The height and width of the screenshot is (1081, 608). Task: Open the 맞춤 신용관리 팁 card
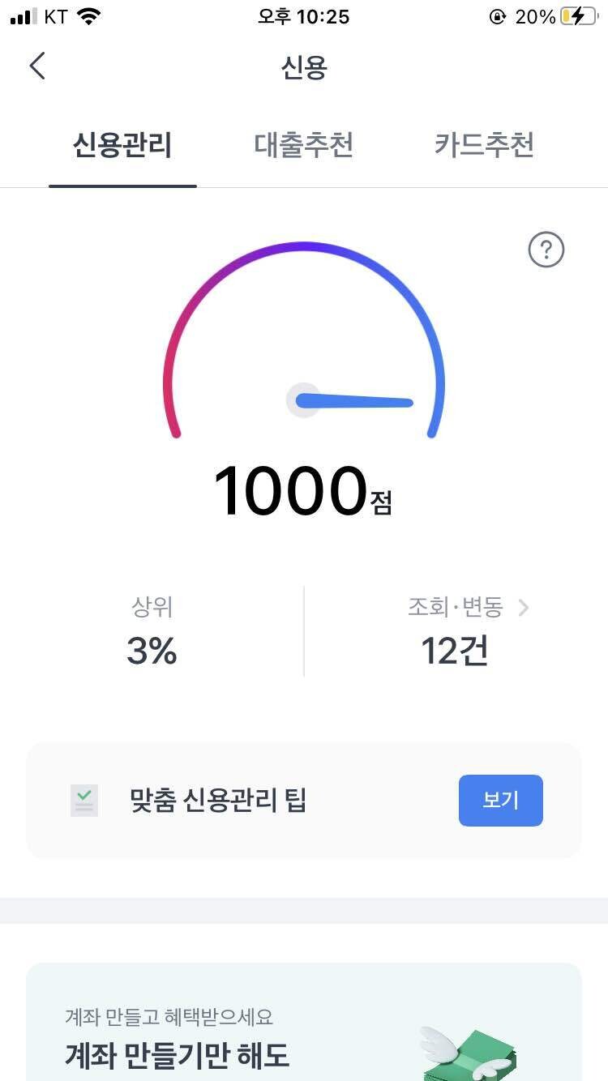[x=218, y=801]
